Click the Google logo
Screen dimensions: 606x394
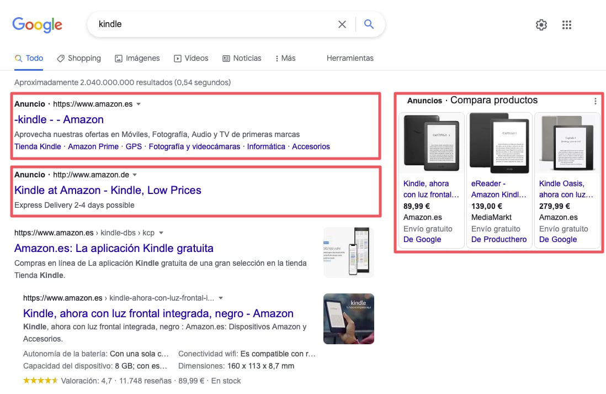click(37, 25)
